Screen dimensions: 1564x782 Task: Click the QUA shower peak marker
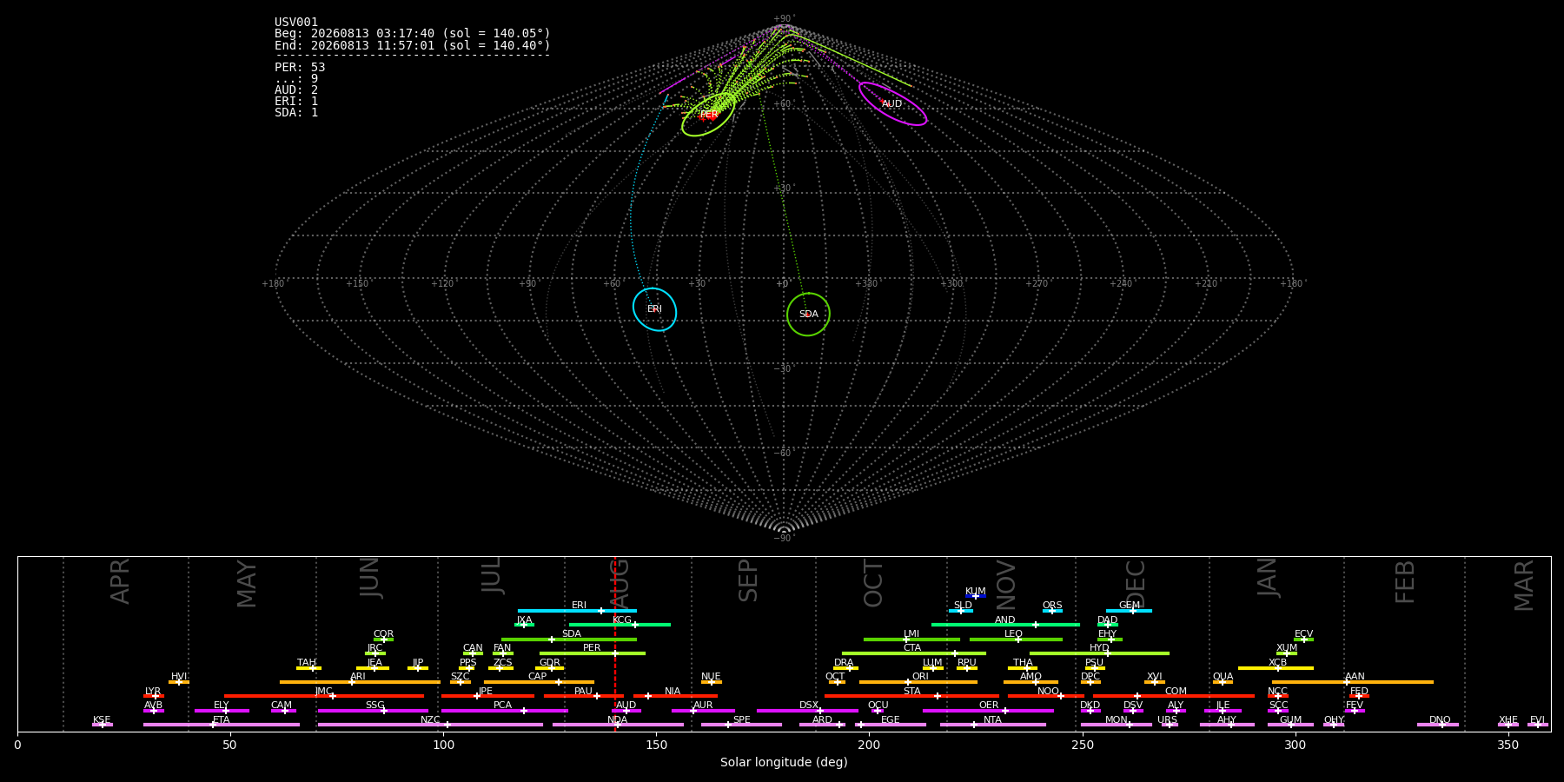coord(1222,682)
